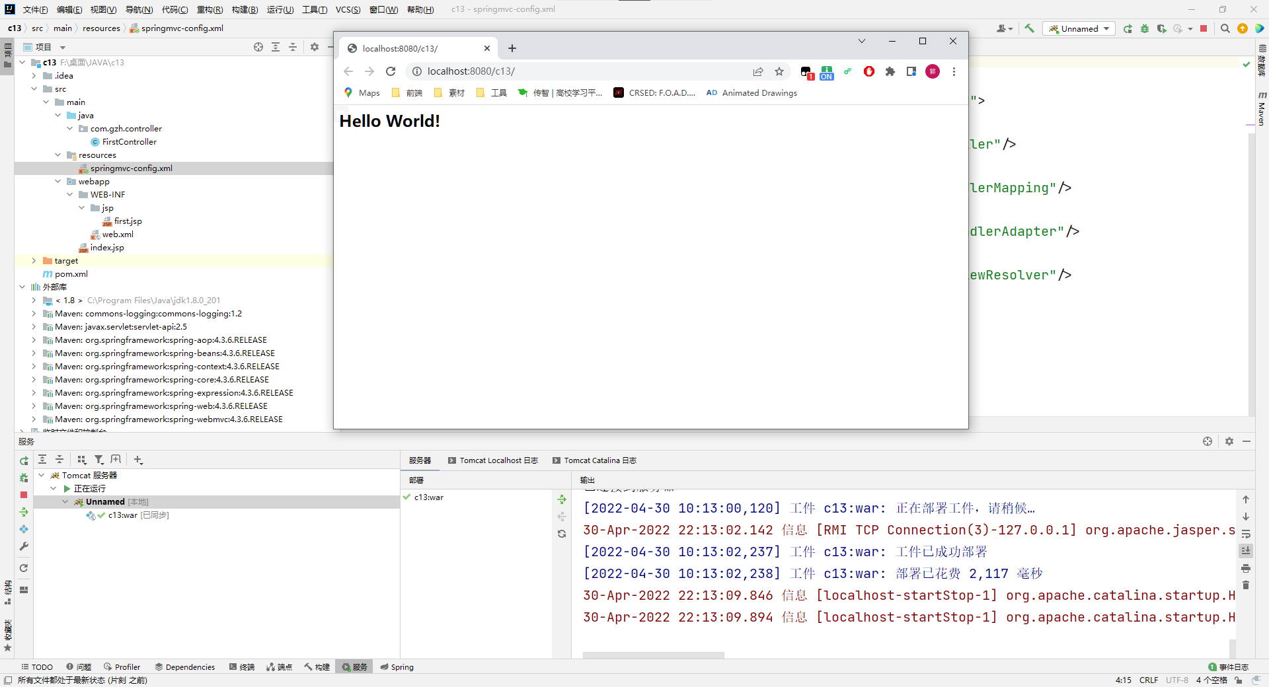Open the CRSED: F.O.A.D. bookmark
Screen dimensions: 1269x687
click(654, 93)
